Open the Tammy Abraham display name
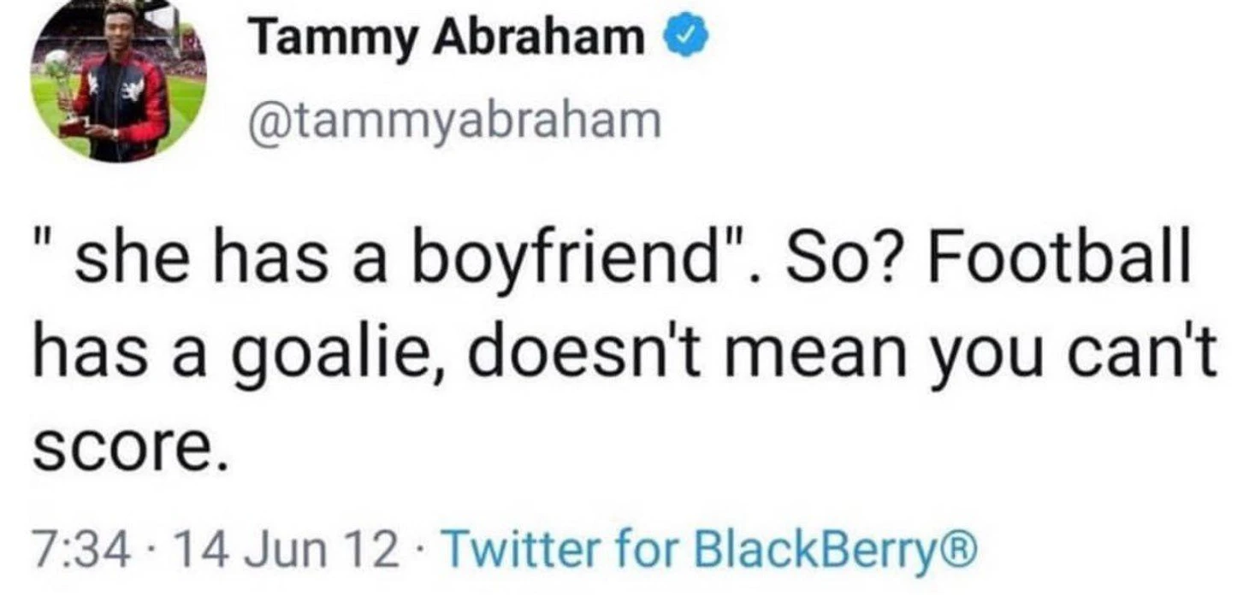The image size is (1249, 596). coord(449,38)
